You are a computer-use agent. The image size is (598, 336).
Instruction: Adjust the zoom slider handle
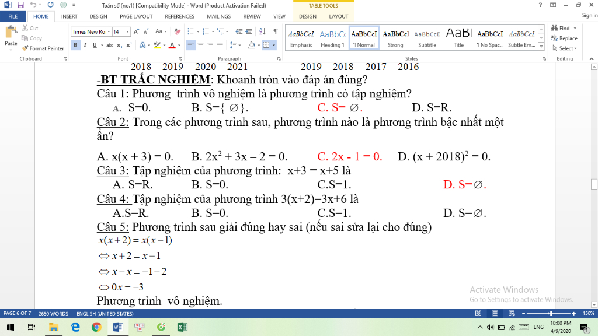[550, 313]
